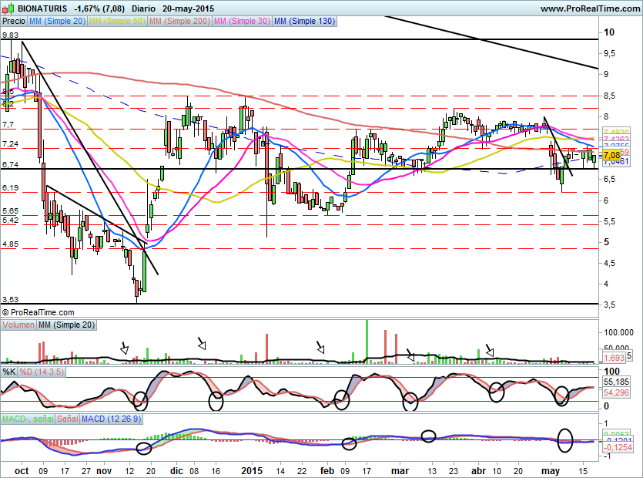Click the 6,19 level label
643x478 pixels.
10,187
